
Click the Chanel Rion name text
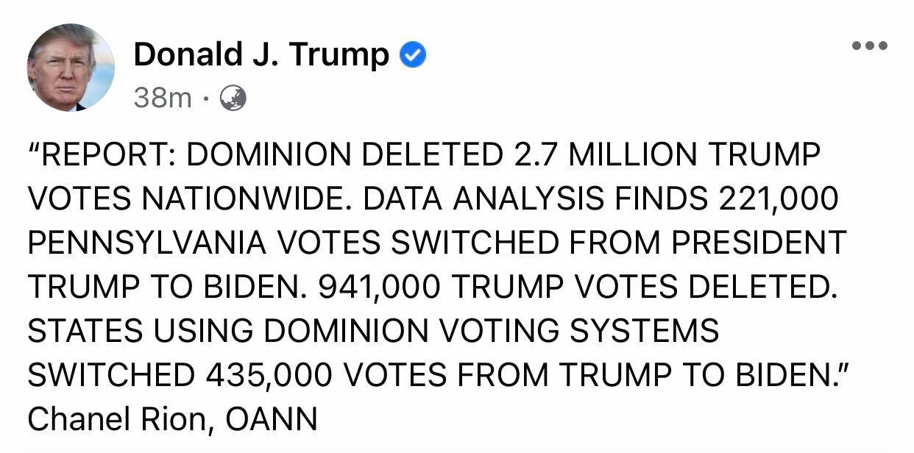click(119, 418)
